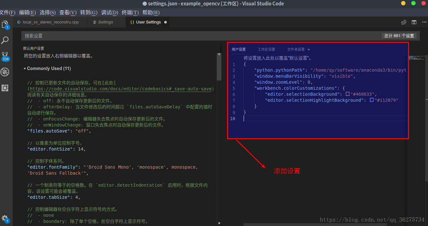Select the 用户设置 scope tab
Viewport: 428px width, 226px height.
coord(239,49)
